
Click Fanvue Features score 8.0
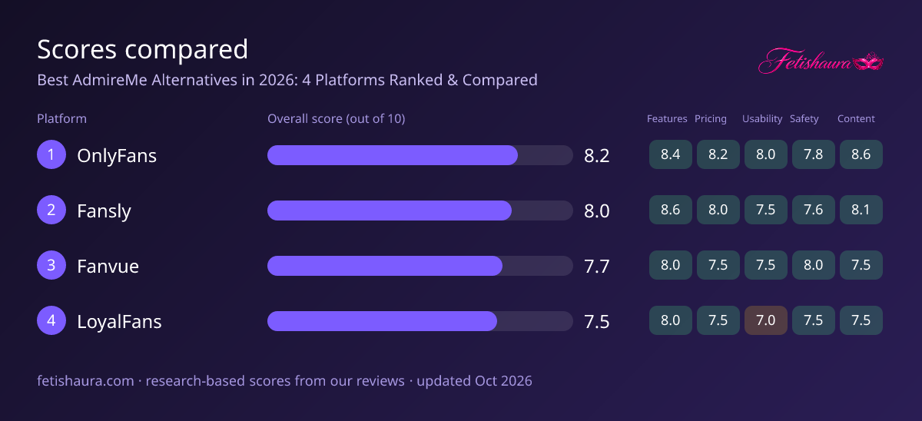[x=671, y=265]
